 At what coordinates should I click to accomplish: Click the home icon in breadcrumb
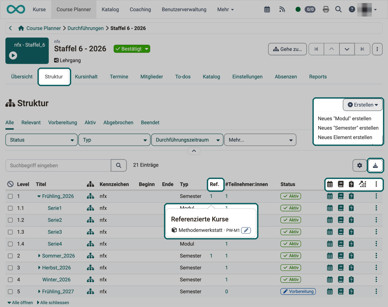[x=21, y=28]
